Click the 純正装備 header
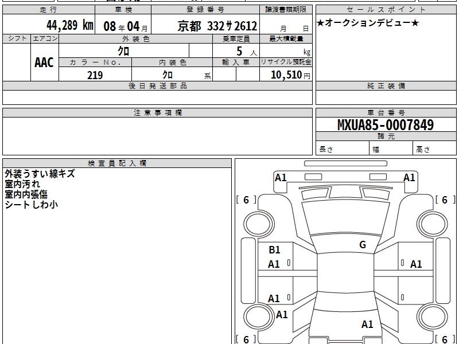This screenshot has width=459, height=344. (x=386, y=85)
